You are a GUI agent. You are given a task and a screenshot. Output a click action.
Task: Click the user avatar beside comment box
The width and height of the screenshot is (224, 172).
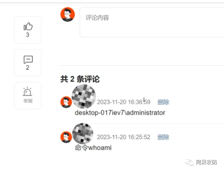click(68, 14)
